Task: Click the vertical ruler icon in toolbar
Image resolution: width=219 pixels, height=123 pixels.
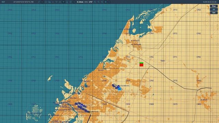Action: coord(67,2)
